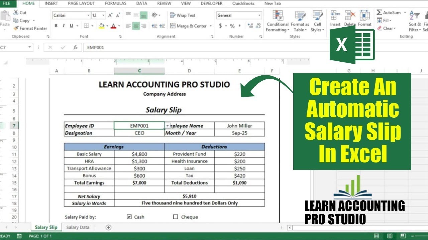Image resolution: width=428 pixels, height=240 pixels.
Task: Open Merge & Center dropdown arrow
Action: pyautogui.click(x=211, y=26)
